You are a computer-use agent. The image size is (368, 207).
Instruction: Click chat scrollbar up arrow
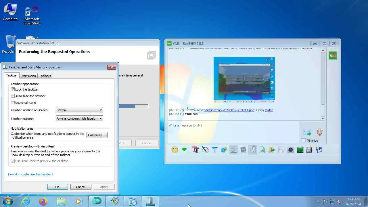click(x=323, y=51)
